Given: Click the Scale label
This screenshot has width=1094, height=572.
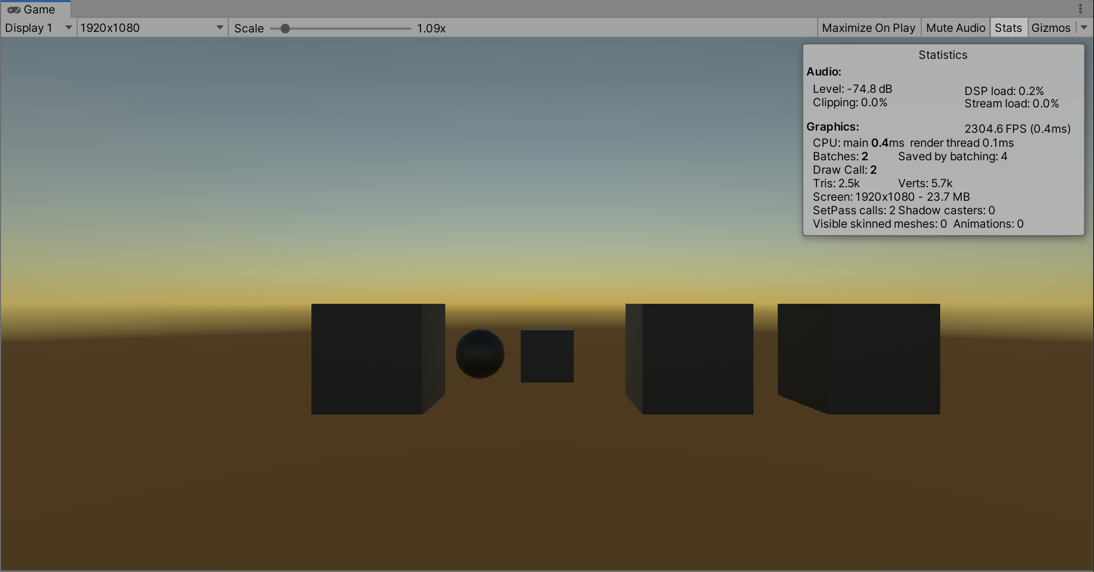Looking at the screenshot, I should coord(249,28).
